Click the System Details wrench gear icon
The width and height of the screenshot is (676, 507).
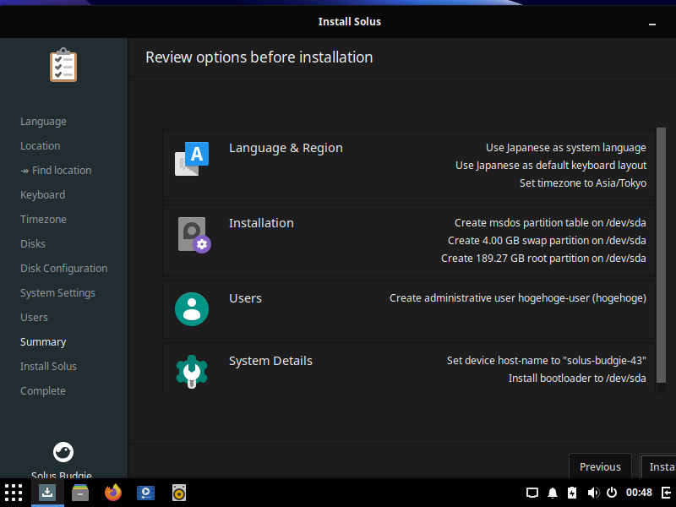pyautogui.click(x=192, y=371)
